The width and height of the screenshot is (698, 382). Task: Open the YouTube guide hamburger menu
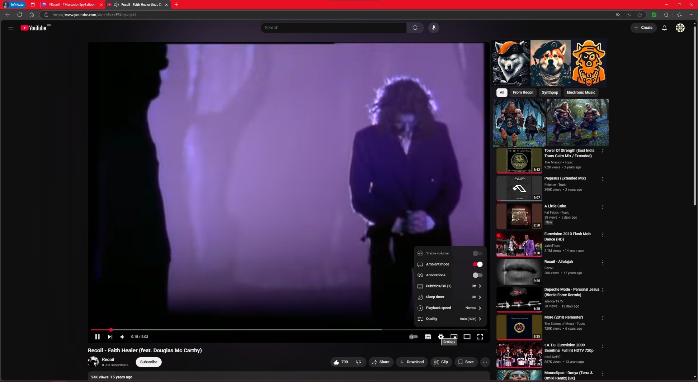point(11,28)
